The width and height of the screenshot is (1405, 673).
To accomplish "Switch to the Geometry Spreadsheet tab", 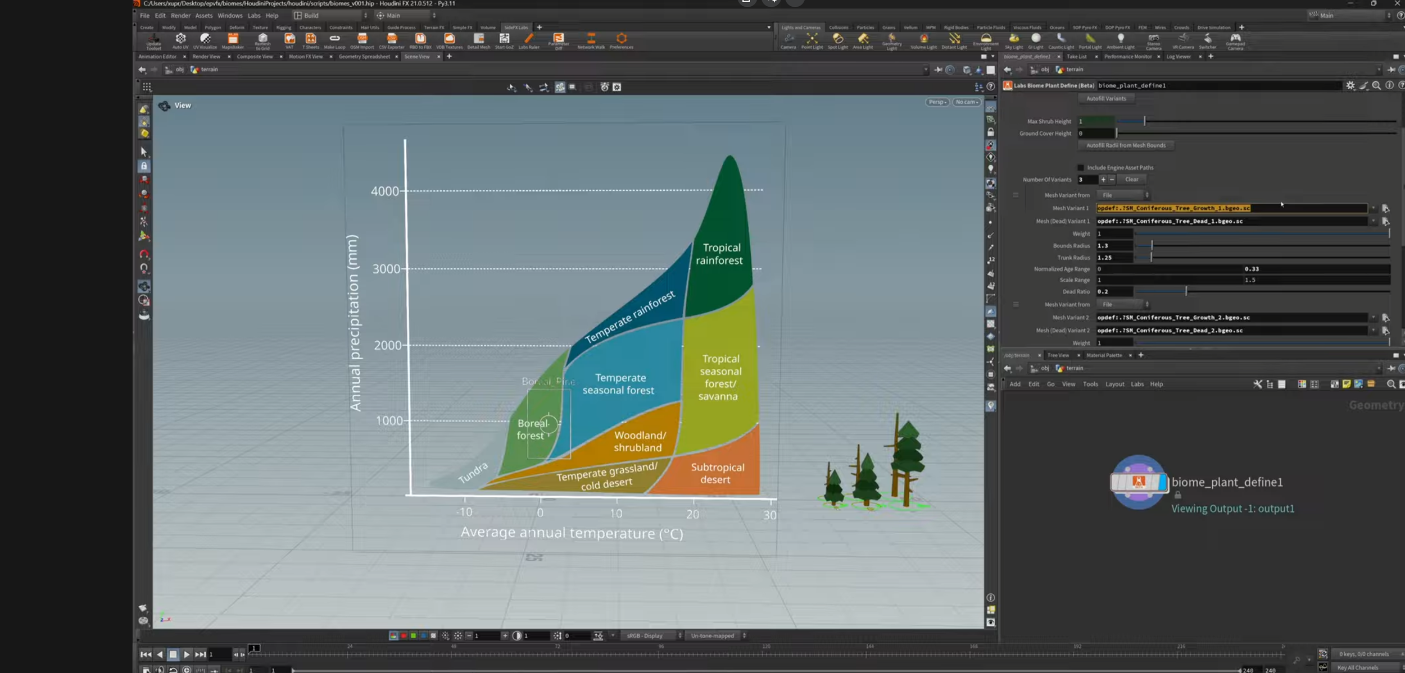I will pyautogui.click(x=364, y=57).
